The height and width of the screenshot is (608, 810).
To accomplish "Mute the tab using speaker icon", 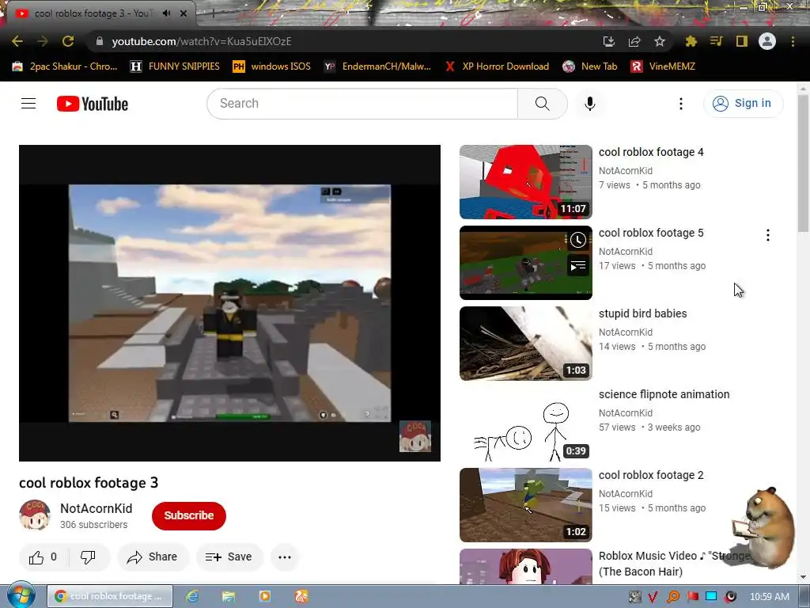I will (166, 13).
